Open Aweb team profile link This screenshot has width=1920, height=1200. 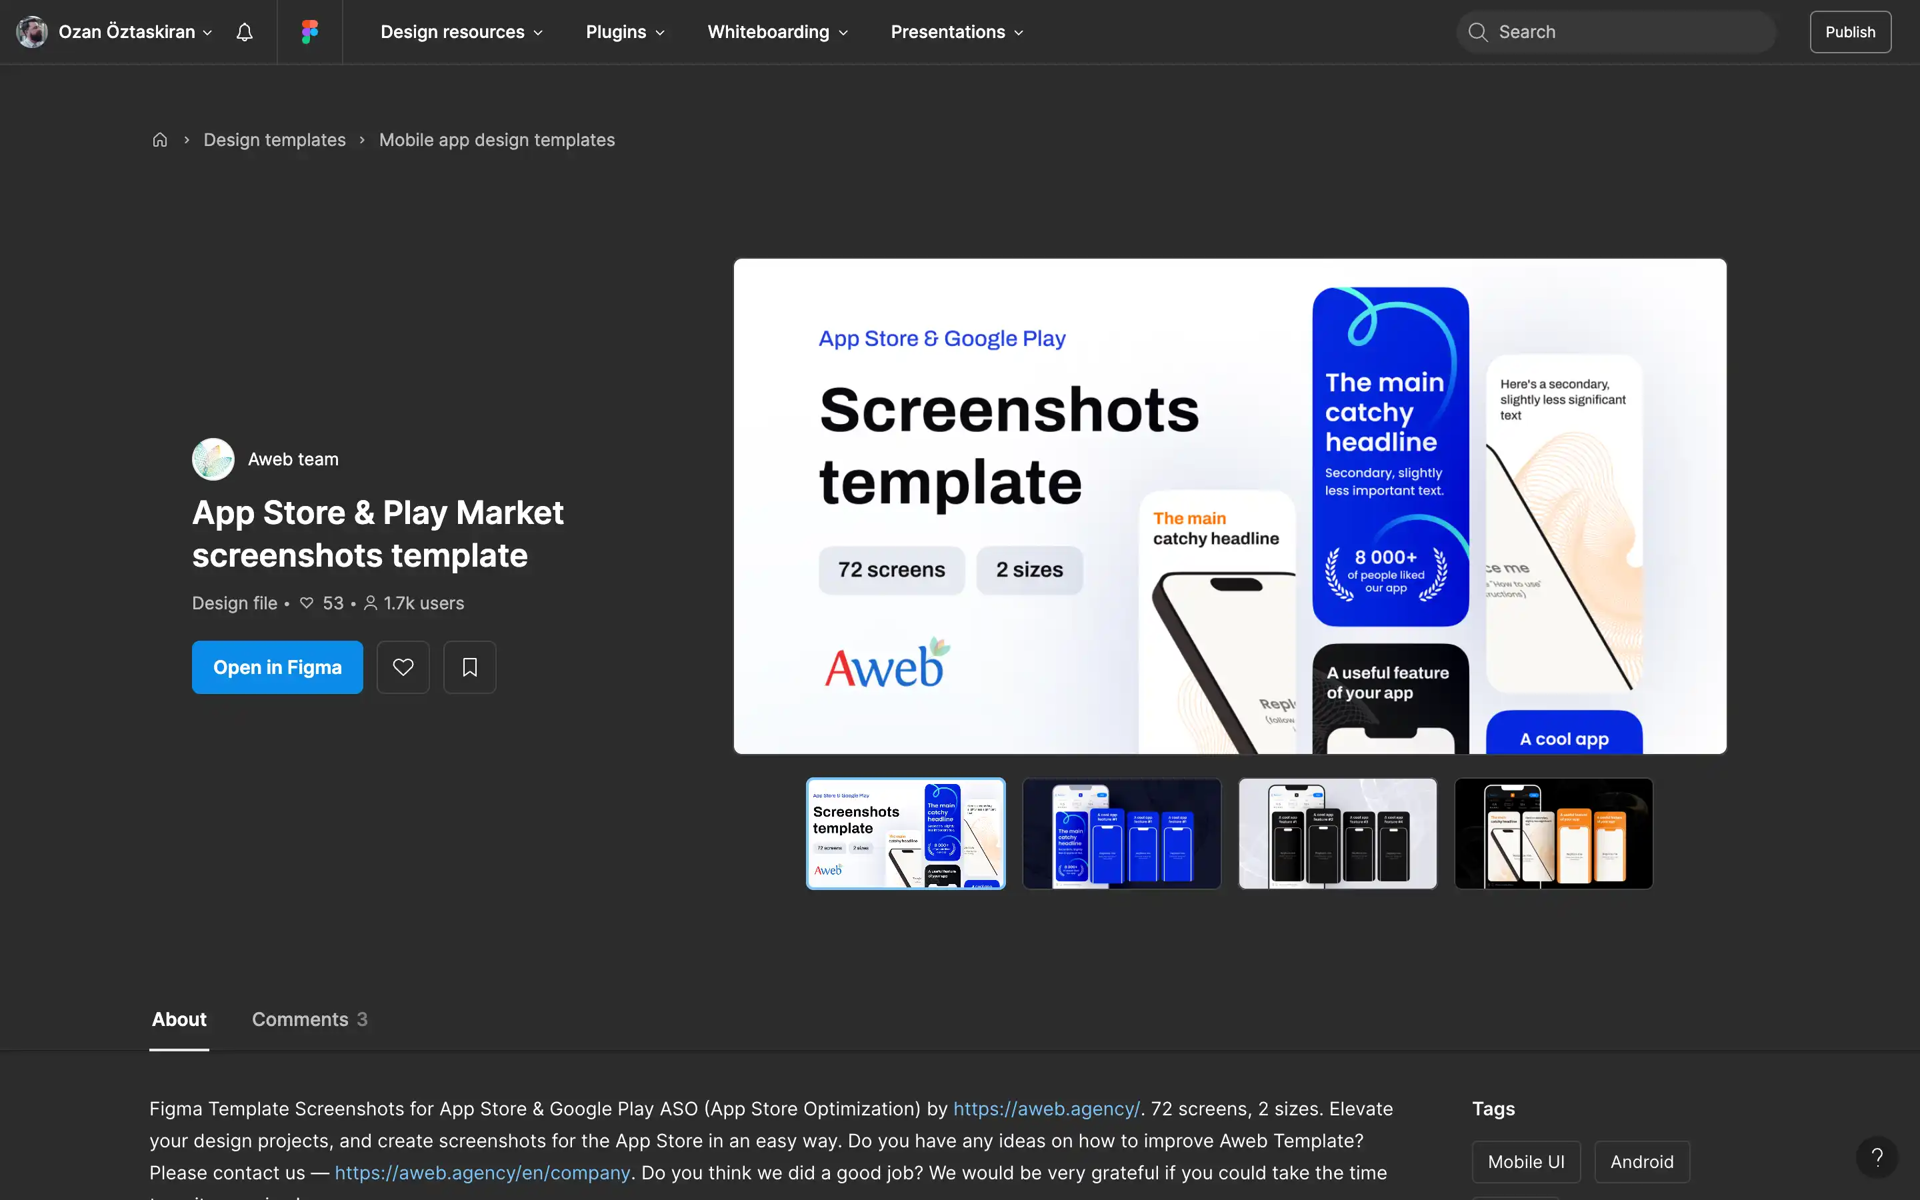293,459
